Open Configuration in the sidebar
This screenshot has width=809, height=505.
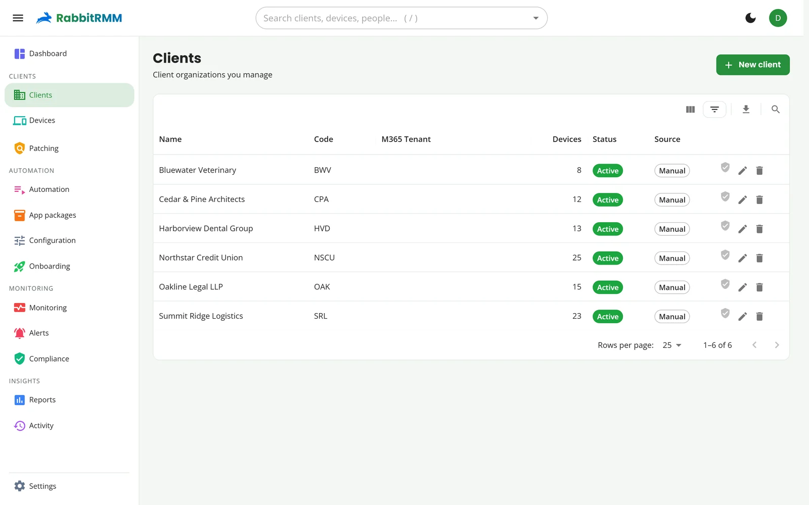69,241
